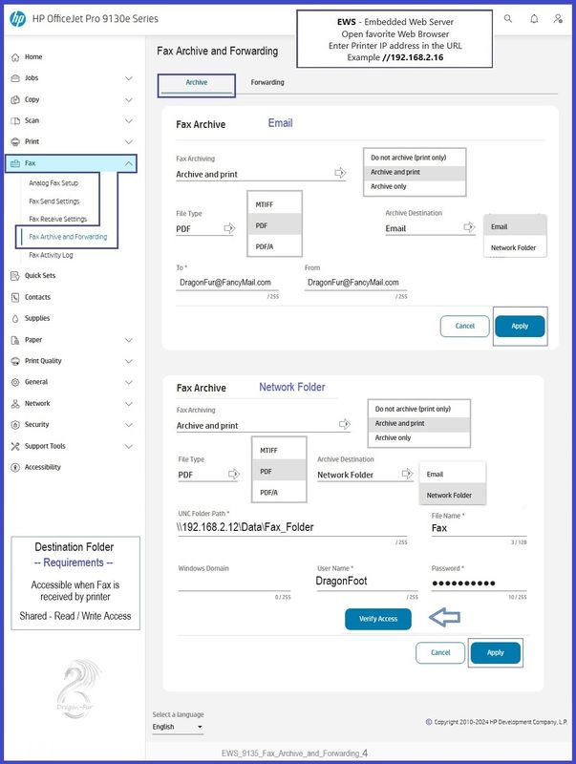The image size is (576, 764).
Task: Expand the Security menu chevron
Action: click(129, 425)
